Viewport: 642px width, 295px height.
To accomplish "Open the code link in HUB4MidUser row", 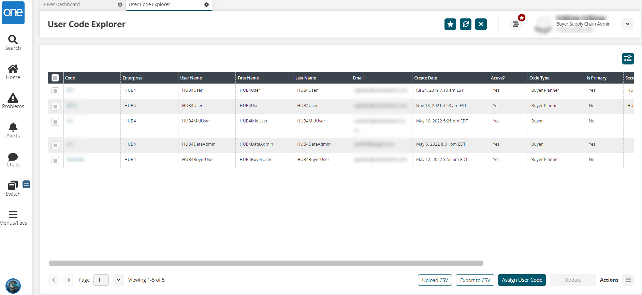I will pyautogui.click(x=70, y=121).
